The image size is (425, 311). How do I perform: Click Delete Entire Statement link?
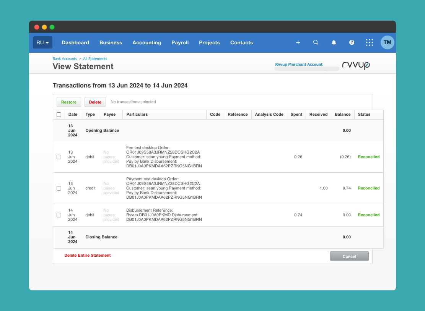coord(88,255)
